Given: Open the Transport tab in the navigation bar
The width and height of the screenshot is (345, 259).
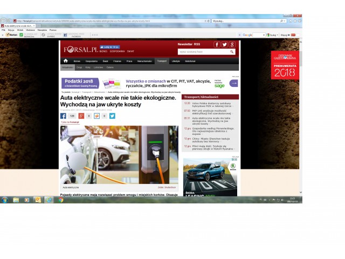Looking at the screenshot, I should point(162,62).
